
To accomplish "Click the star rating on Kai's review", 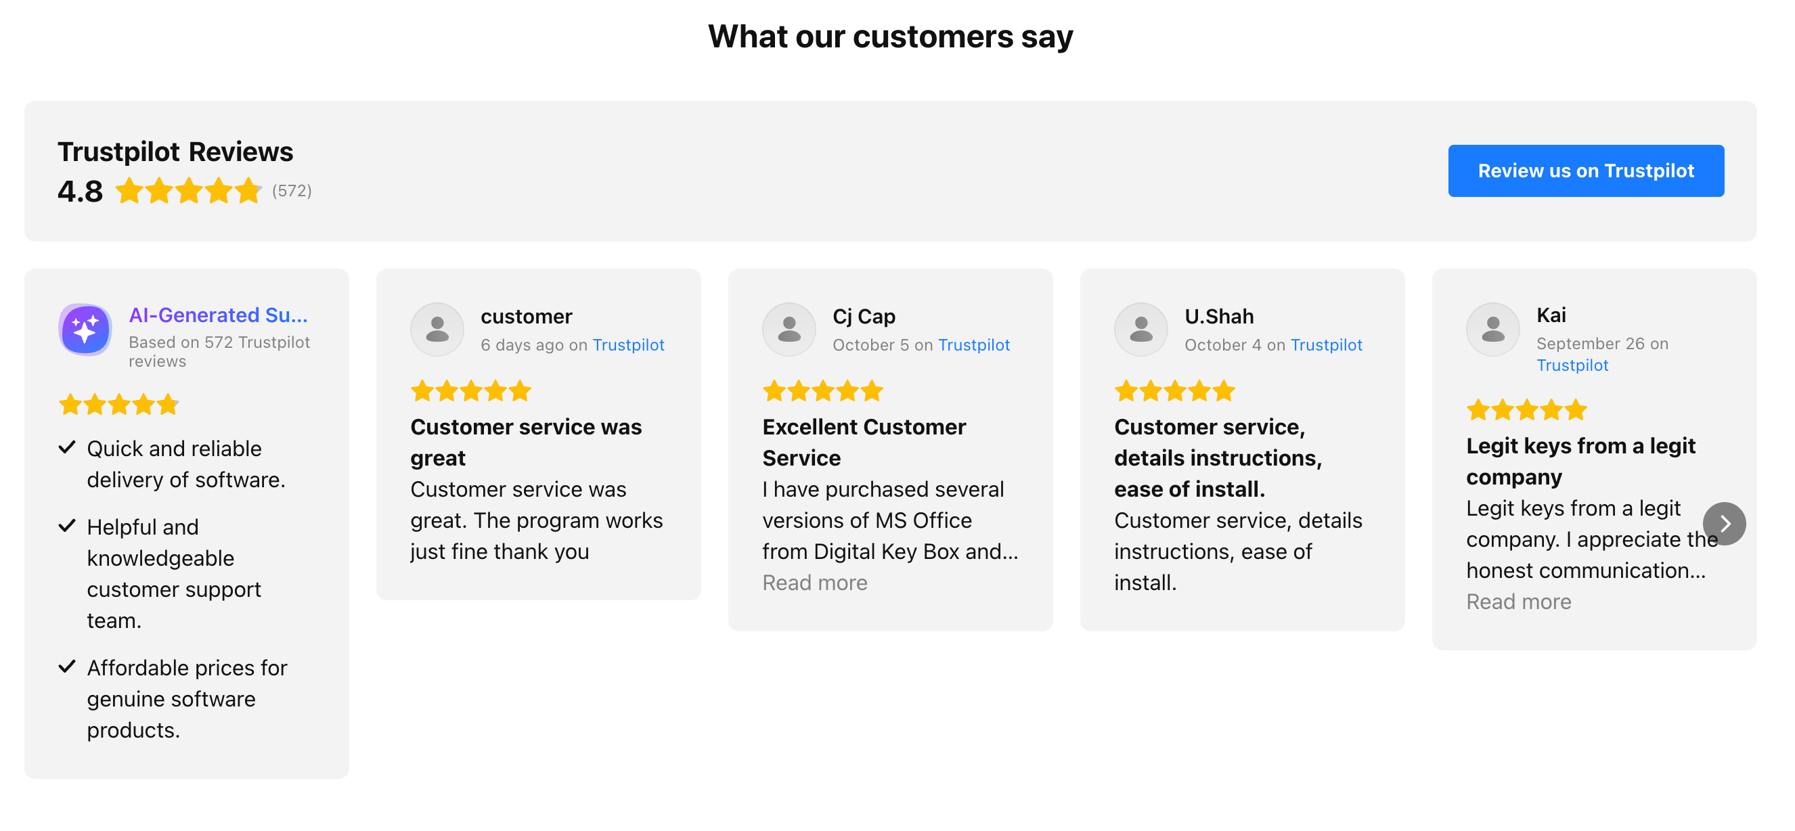I will pyautogui.click(x=1526, y=409).
